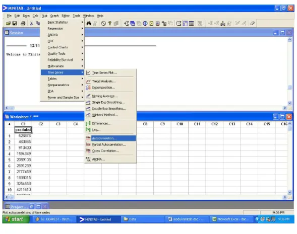Click the Project Manager window icon

(x=8, y=206)
